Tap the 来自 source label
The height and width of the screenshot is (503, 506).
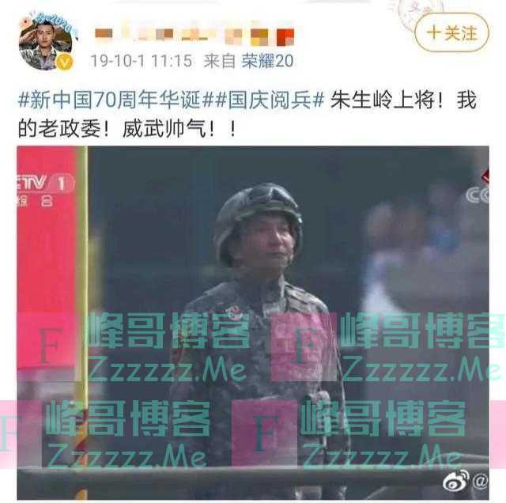coord(220,61)
